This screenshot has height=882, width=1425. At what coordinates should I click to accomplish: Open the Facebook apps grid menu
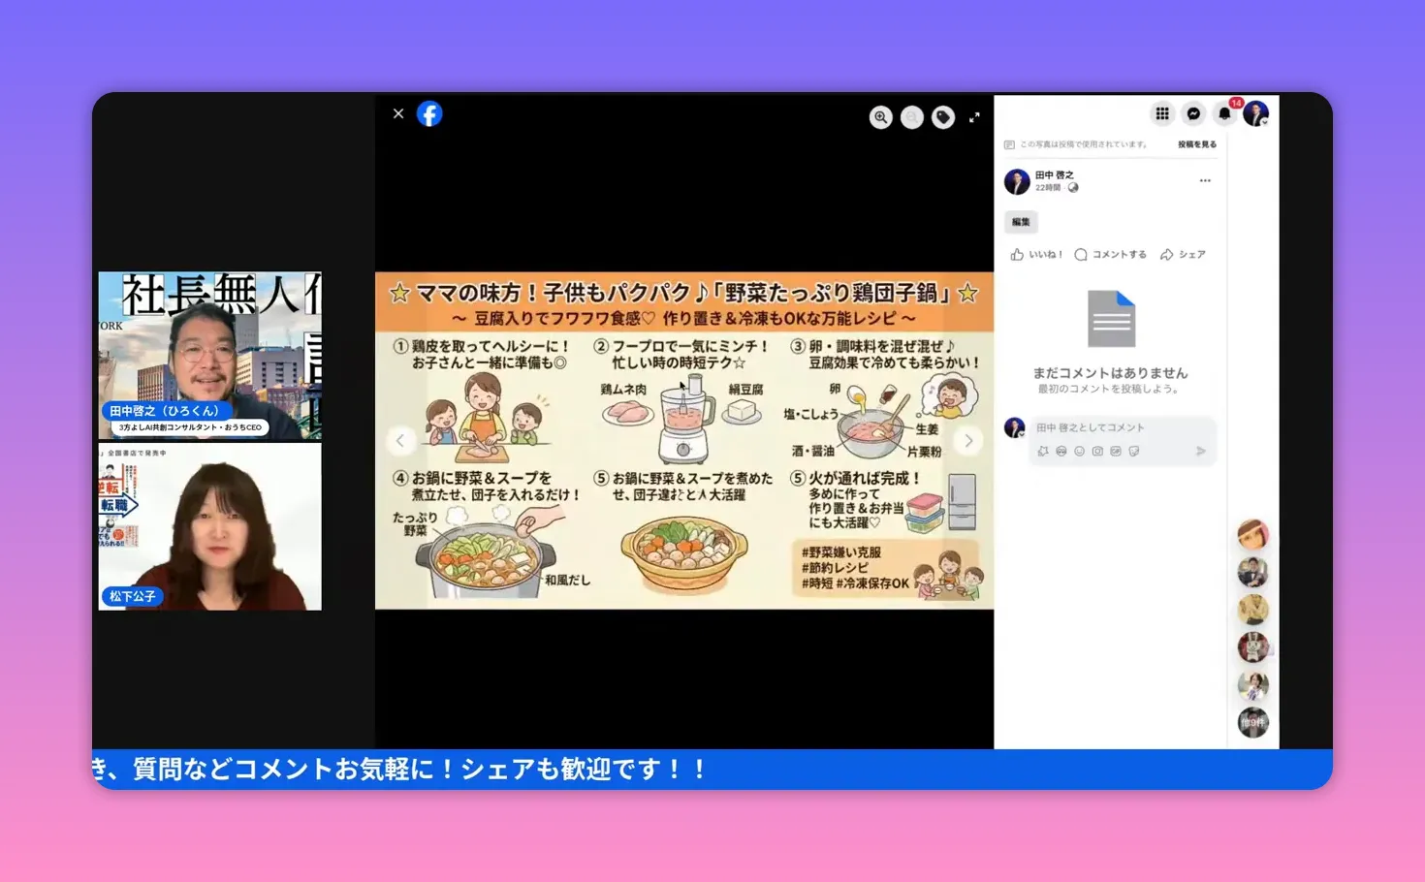(1161, 113)
